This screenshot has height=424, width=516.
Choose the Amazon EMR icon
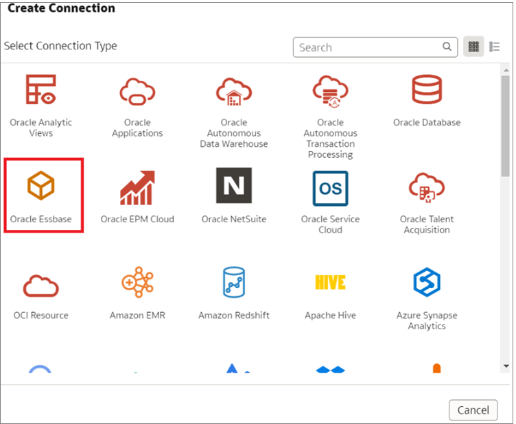tap(137, 282)
